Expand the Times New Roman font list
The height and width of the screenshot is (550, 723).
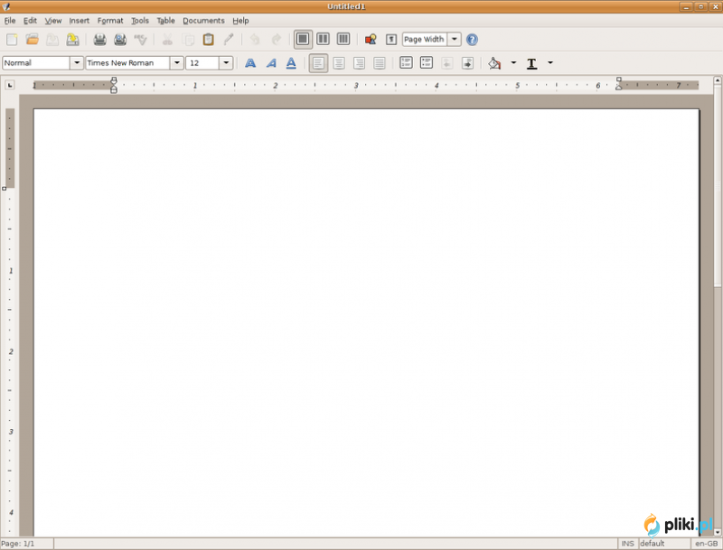click(x=177, y=62)
